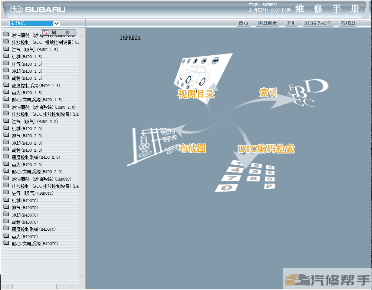This screenshot has height=290, width=372.
Task: Select 速度控制系统(H4DOTC) in the tree
Action: click(x=34, y=229)
